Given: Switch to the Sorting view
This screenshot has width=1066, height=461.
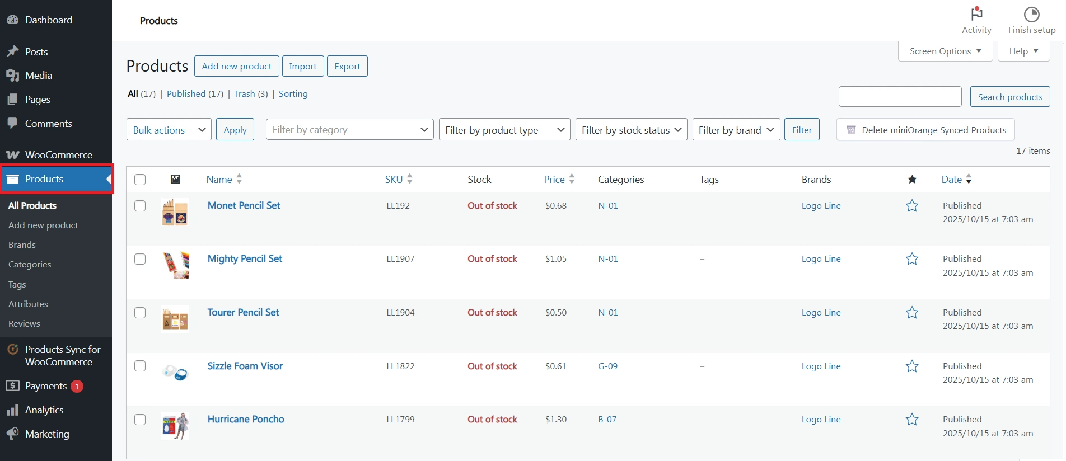Looking at the screenshot, I should click(293, 94).
